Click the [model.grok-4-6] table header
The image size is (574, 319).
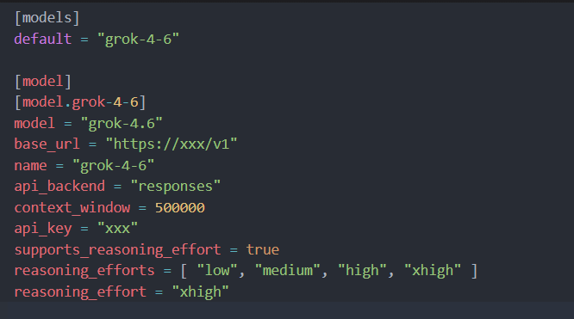click(80, 102)
